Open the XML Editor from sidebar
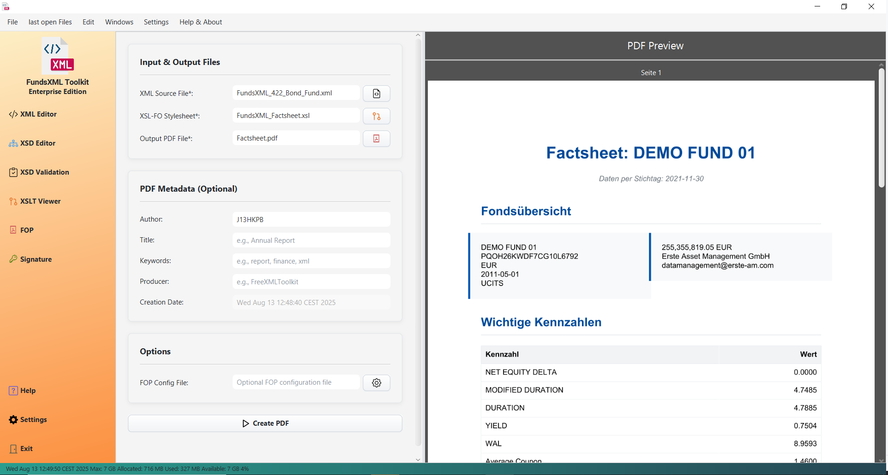Screen dimensions: 888x475 click(33, 114)
